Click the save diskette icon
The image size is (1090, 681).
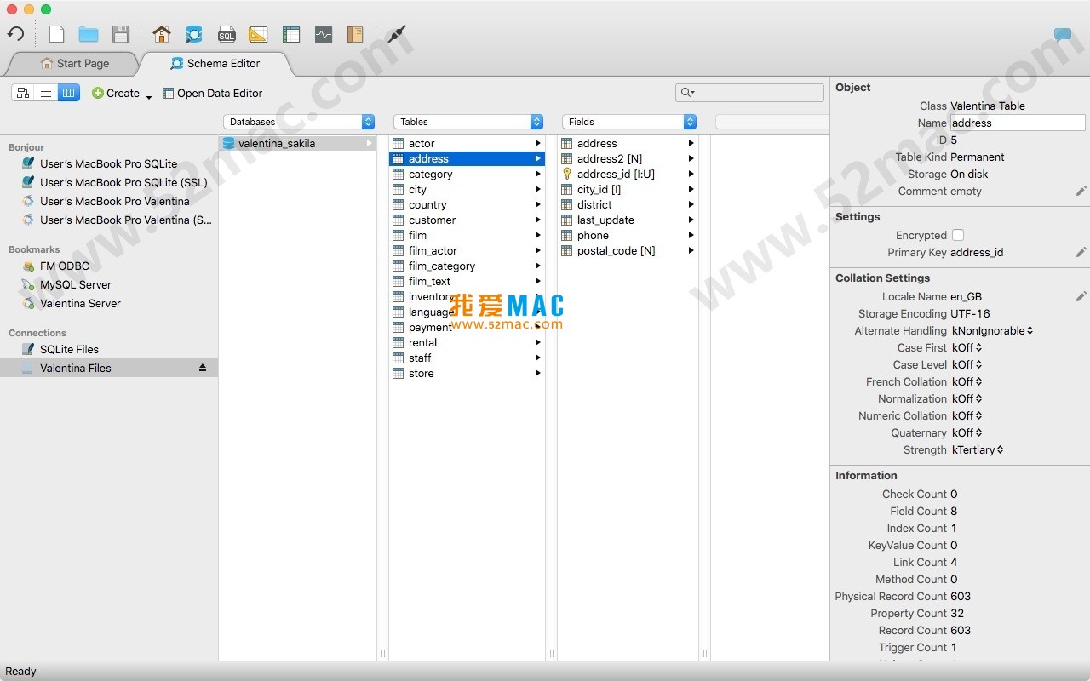[x=121, y=33]
